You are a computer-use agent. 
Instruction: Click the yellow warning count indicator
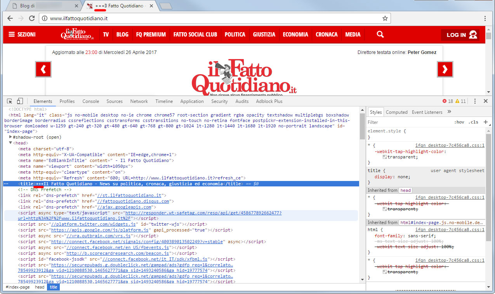pyautogui.click(x=460, y=101)
